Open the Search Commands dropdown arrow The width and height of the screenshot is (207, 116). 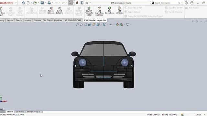tap(182, 3)
